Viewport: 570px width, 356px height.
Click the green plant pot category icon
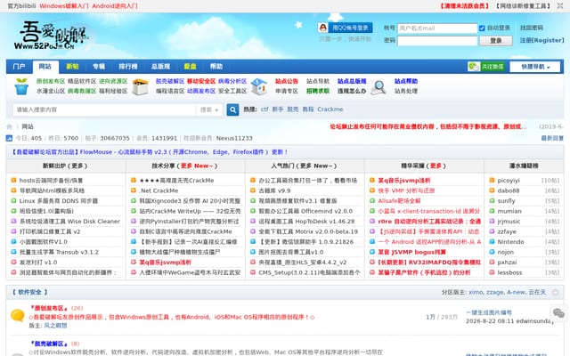tap(21, 86)
